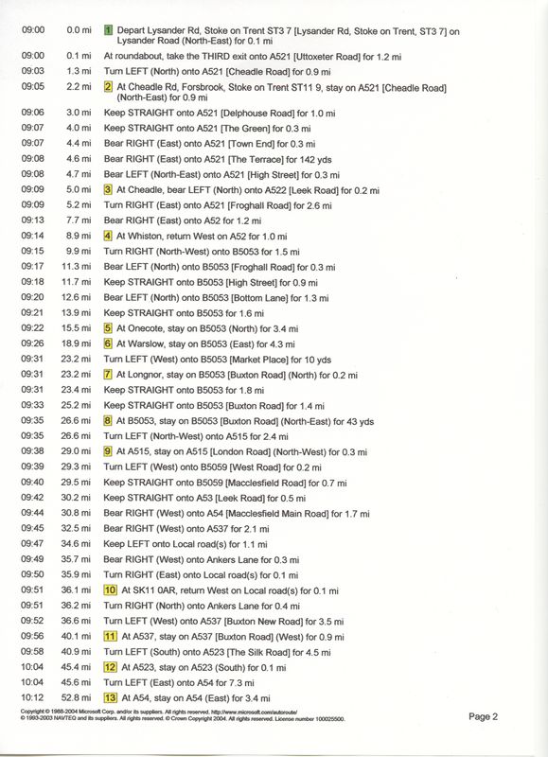Select the '09:13' time entry
548x757 pixels.
coord(33,220)
